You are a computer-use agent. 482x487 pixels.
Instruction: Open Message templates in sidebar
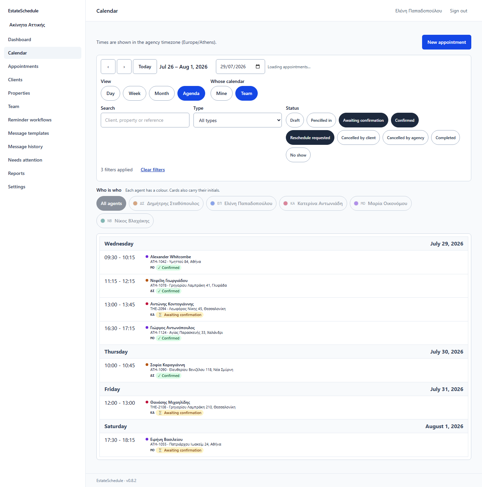[x=43, y=133]
